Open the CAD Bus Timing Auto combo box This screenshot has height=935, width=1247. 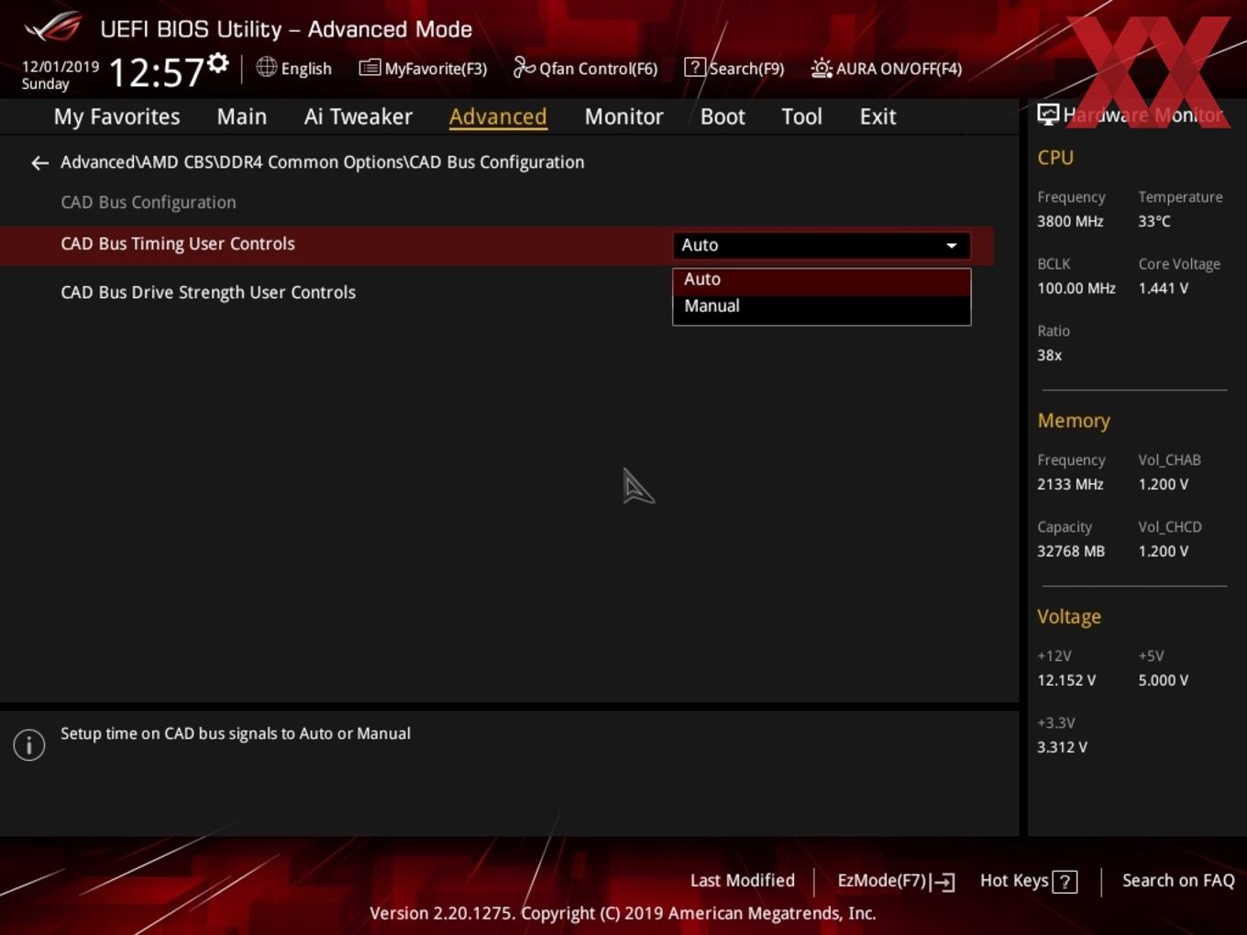coord(822,246)
